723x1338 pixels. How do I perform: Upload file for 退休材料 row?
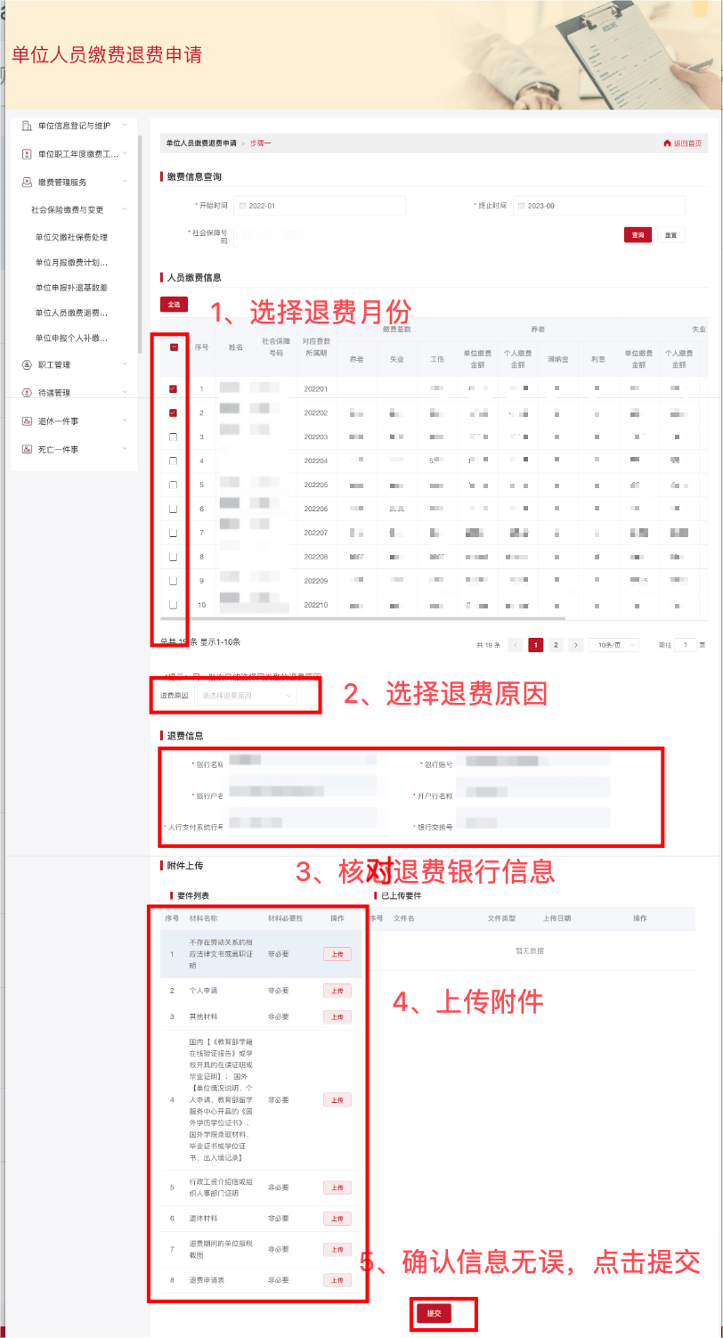(x=337, y=1219)
